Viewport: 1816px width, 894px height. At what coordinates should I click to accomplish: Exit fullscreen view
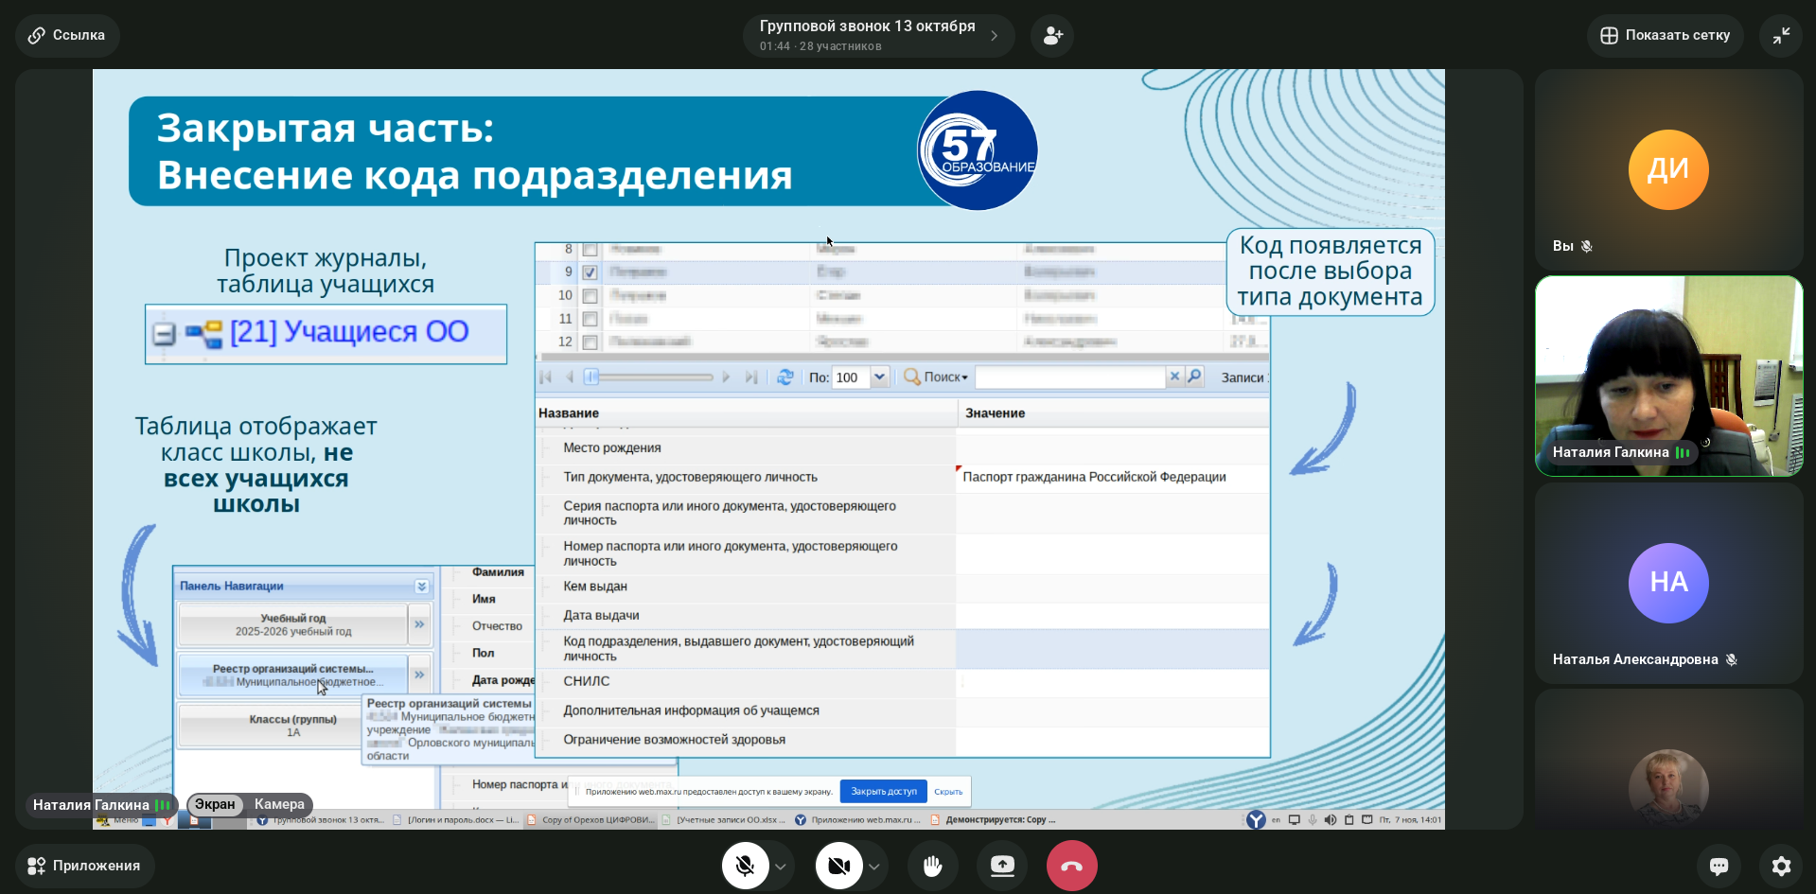pos(1781,36)
